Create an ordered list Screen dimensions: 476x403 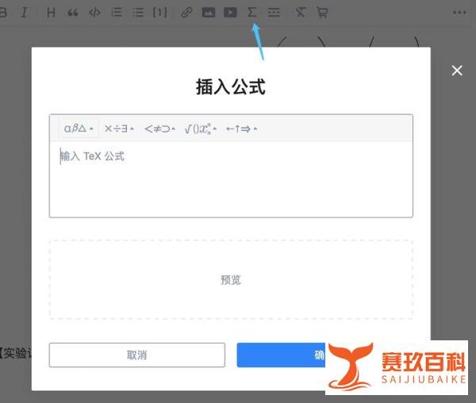(117, 13)
